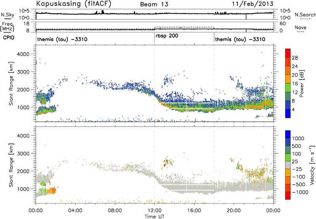316x219 pixels.
Task: Click the "12:00" time axis label
Action: point(154,211)
